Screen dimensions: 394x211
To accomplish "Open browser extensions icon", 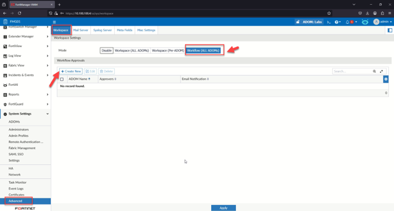I will tap(382, 13).
